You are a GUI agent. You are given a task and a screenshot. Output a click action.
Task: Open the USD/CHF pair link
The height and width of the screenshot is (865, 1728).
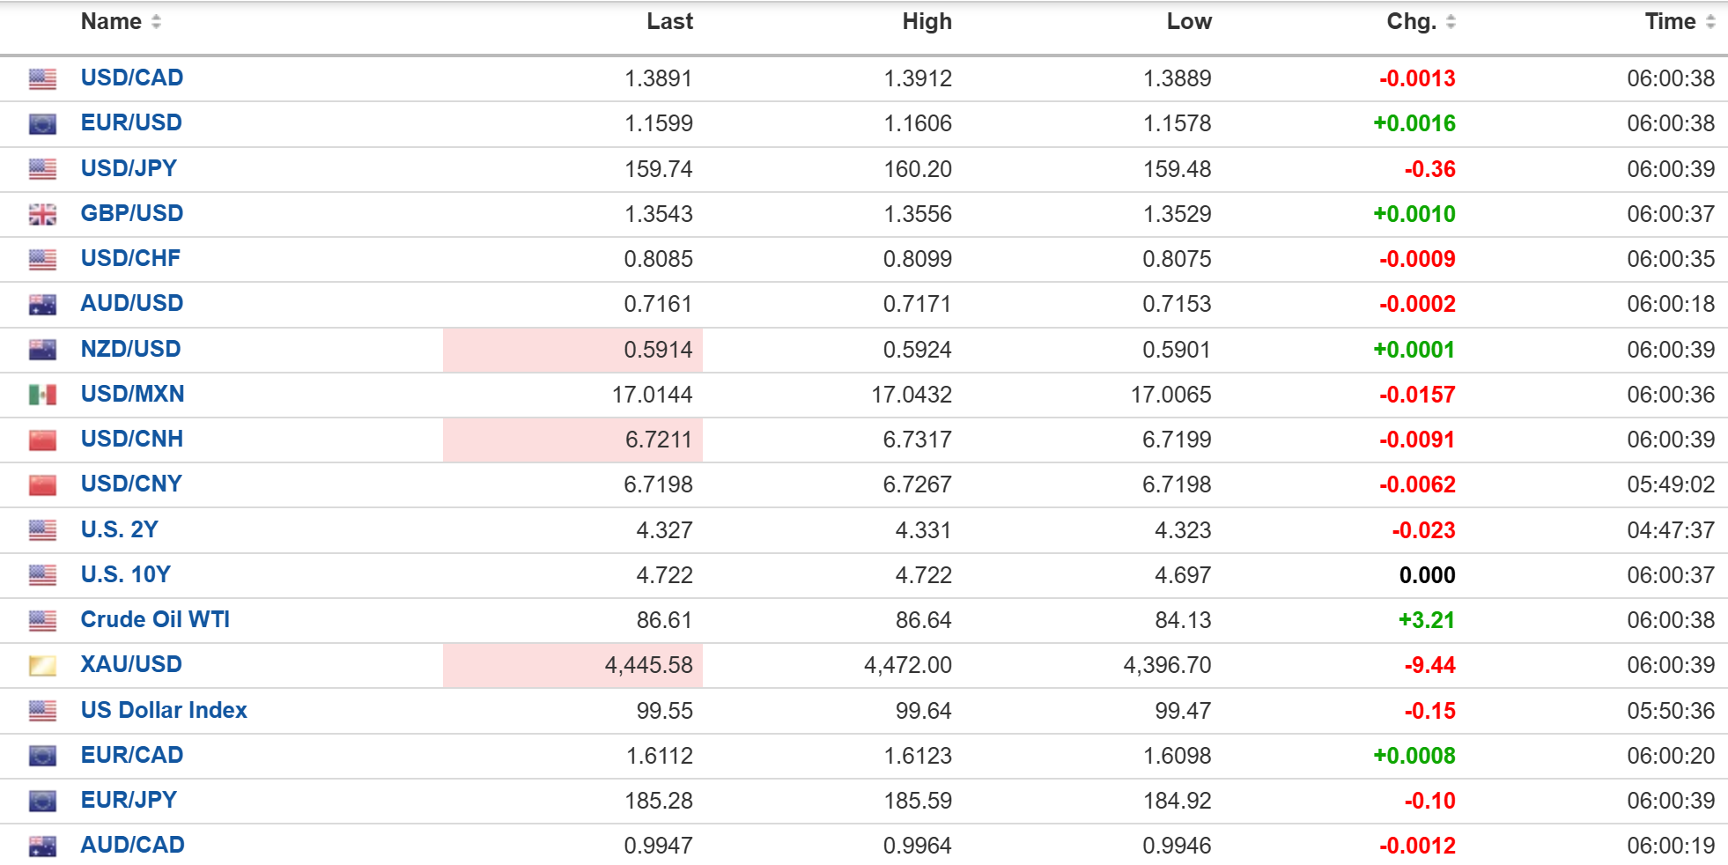[130, 258]
